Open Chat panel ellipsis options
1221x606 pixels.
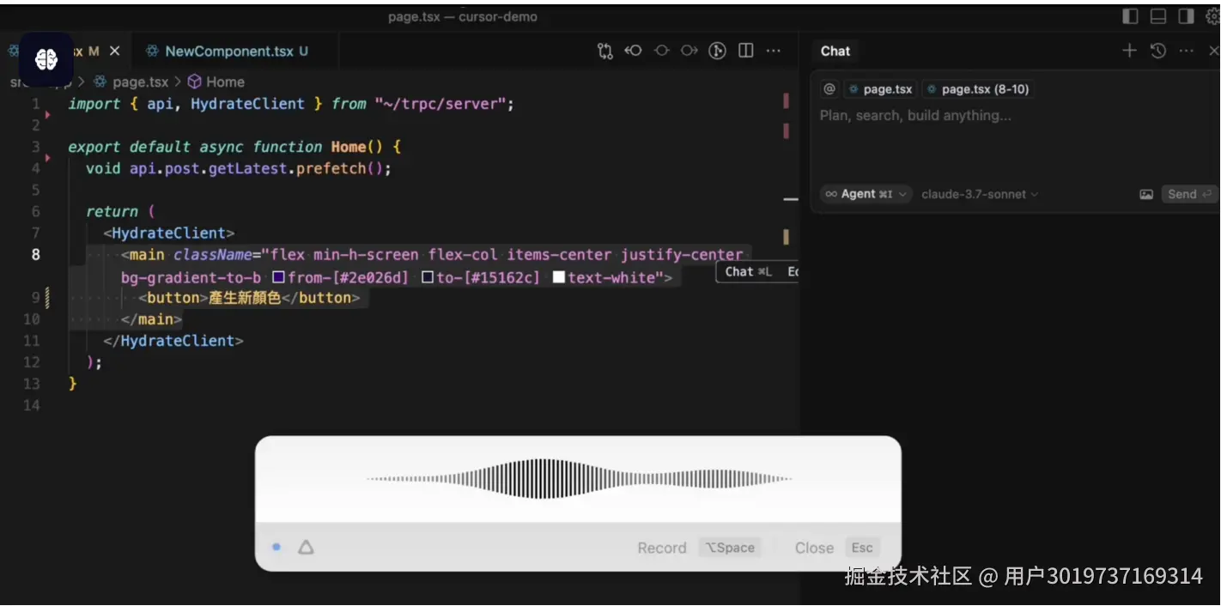[1187, 51]
